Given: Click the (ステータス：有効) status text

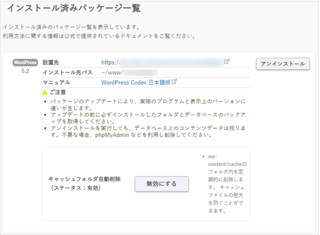Looking at the screenshot, I should (x=76, y=188).
